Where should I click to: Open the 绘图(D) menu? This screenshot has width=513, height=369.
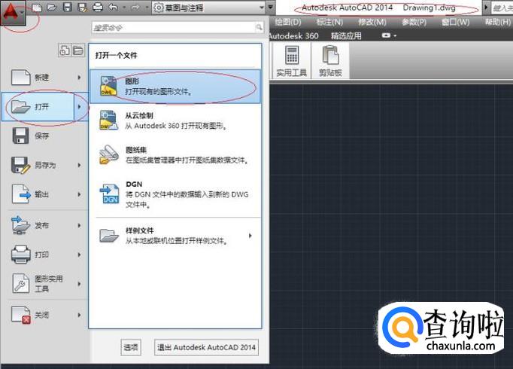(288, 22)
